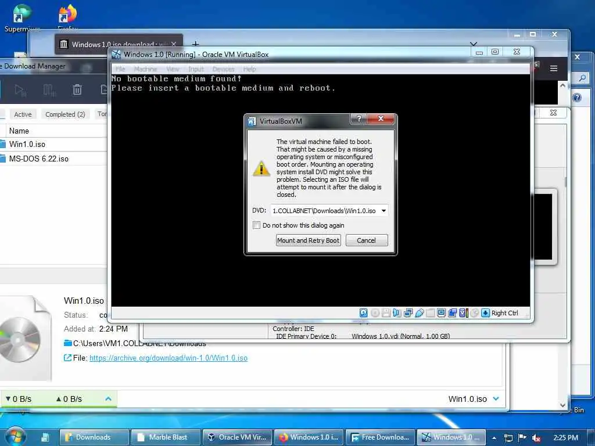This screenshot has height=446, width=595.
Task: Click the recording indicator in VirtualBox status bar
Action: pos(452,313)
